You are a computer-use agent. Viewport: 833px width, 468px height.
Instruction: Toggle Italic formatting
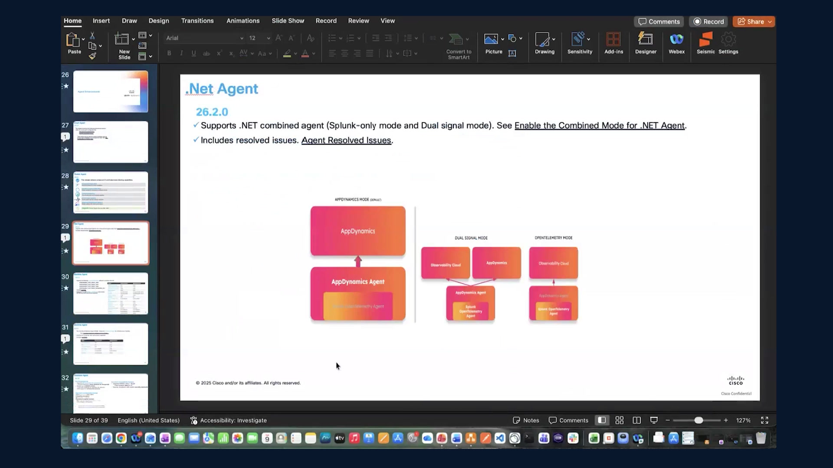181,53
